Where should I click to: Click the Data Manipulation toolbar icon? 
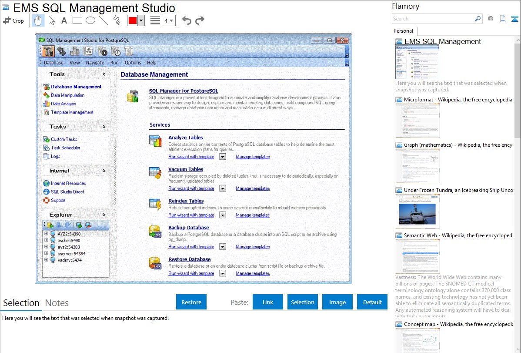pyautogui.click(x=61, y=51)
